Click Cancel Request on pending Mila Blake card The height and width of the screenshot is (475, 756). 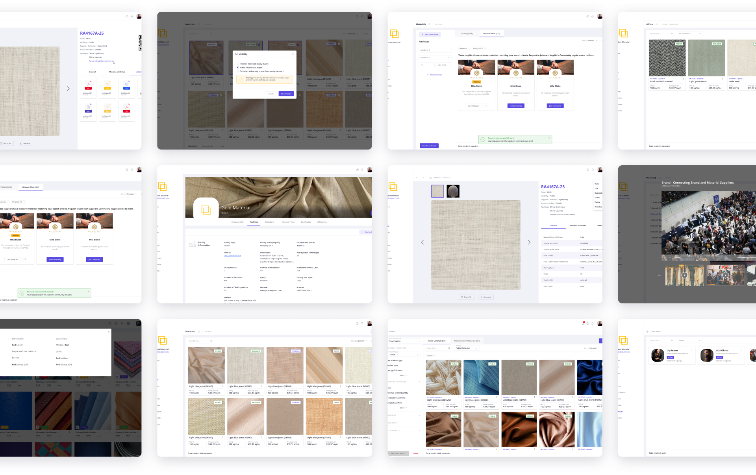(473, 106)
